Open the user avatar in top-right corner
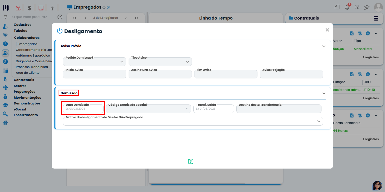 [378, 7]
